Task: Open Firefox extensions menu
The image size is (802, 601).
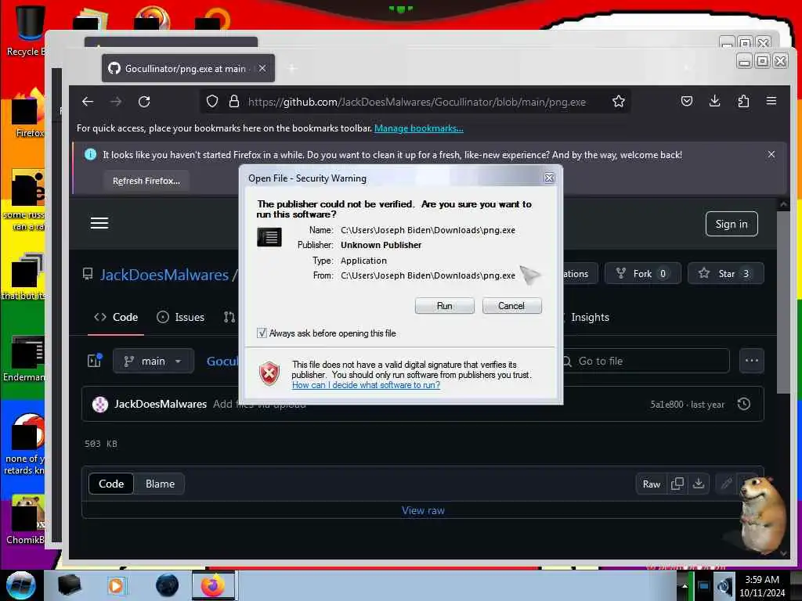Action: [x=743, y=101]
